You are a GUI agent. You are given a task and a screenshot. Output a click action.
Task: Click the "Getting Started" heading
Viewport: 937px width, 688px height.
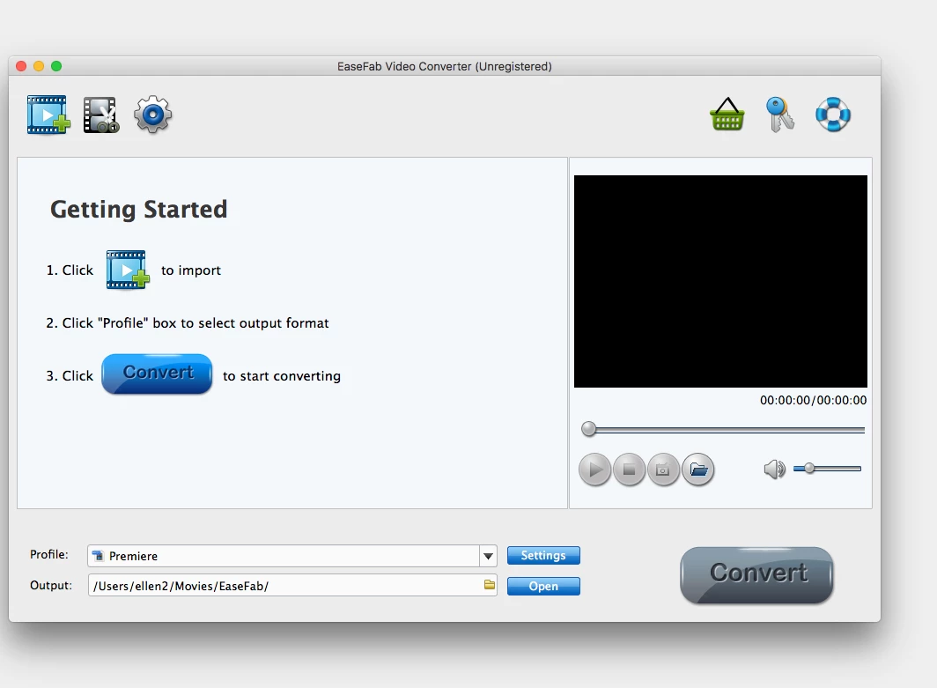pyautogui.click(x=138, y=210)
